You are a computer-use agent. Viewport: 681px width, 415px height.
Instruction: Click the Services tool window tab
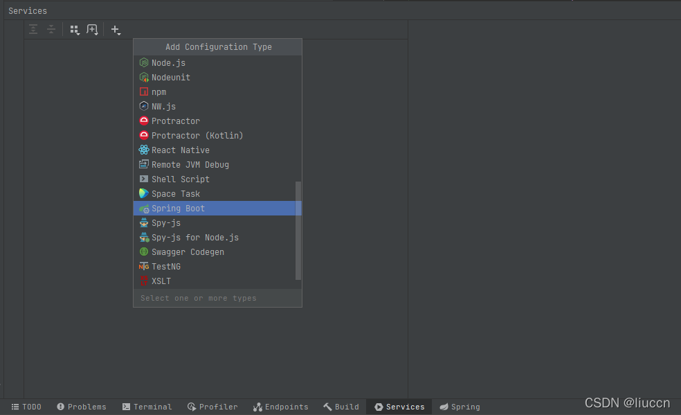tap(399, 407)
